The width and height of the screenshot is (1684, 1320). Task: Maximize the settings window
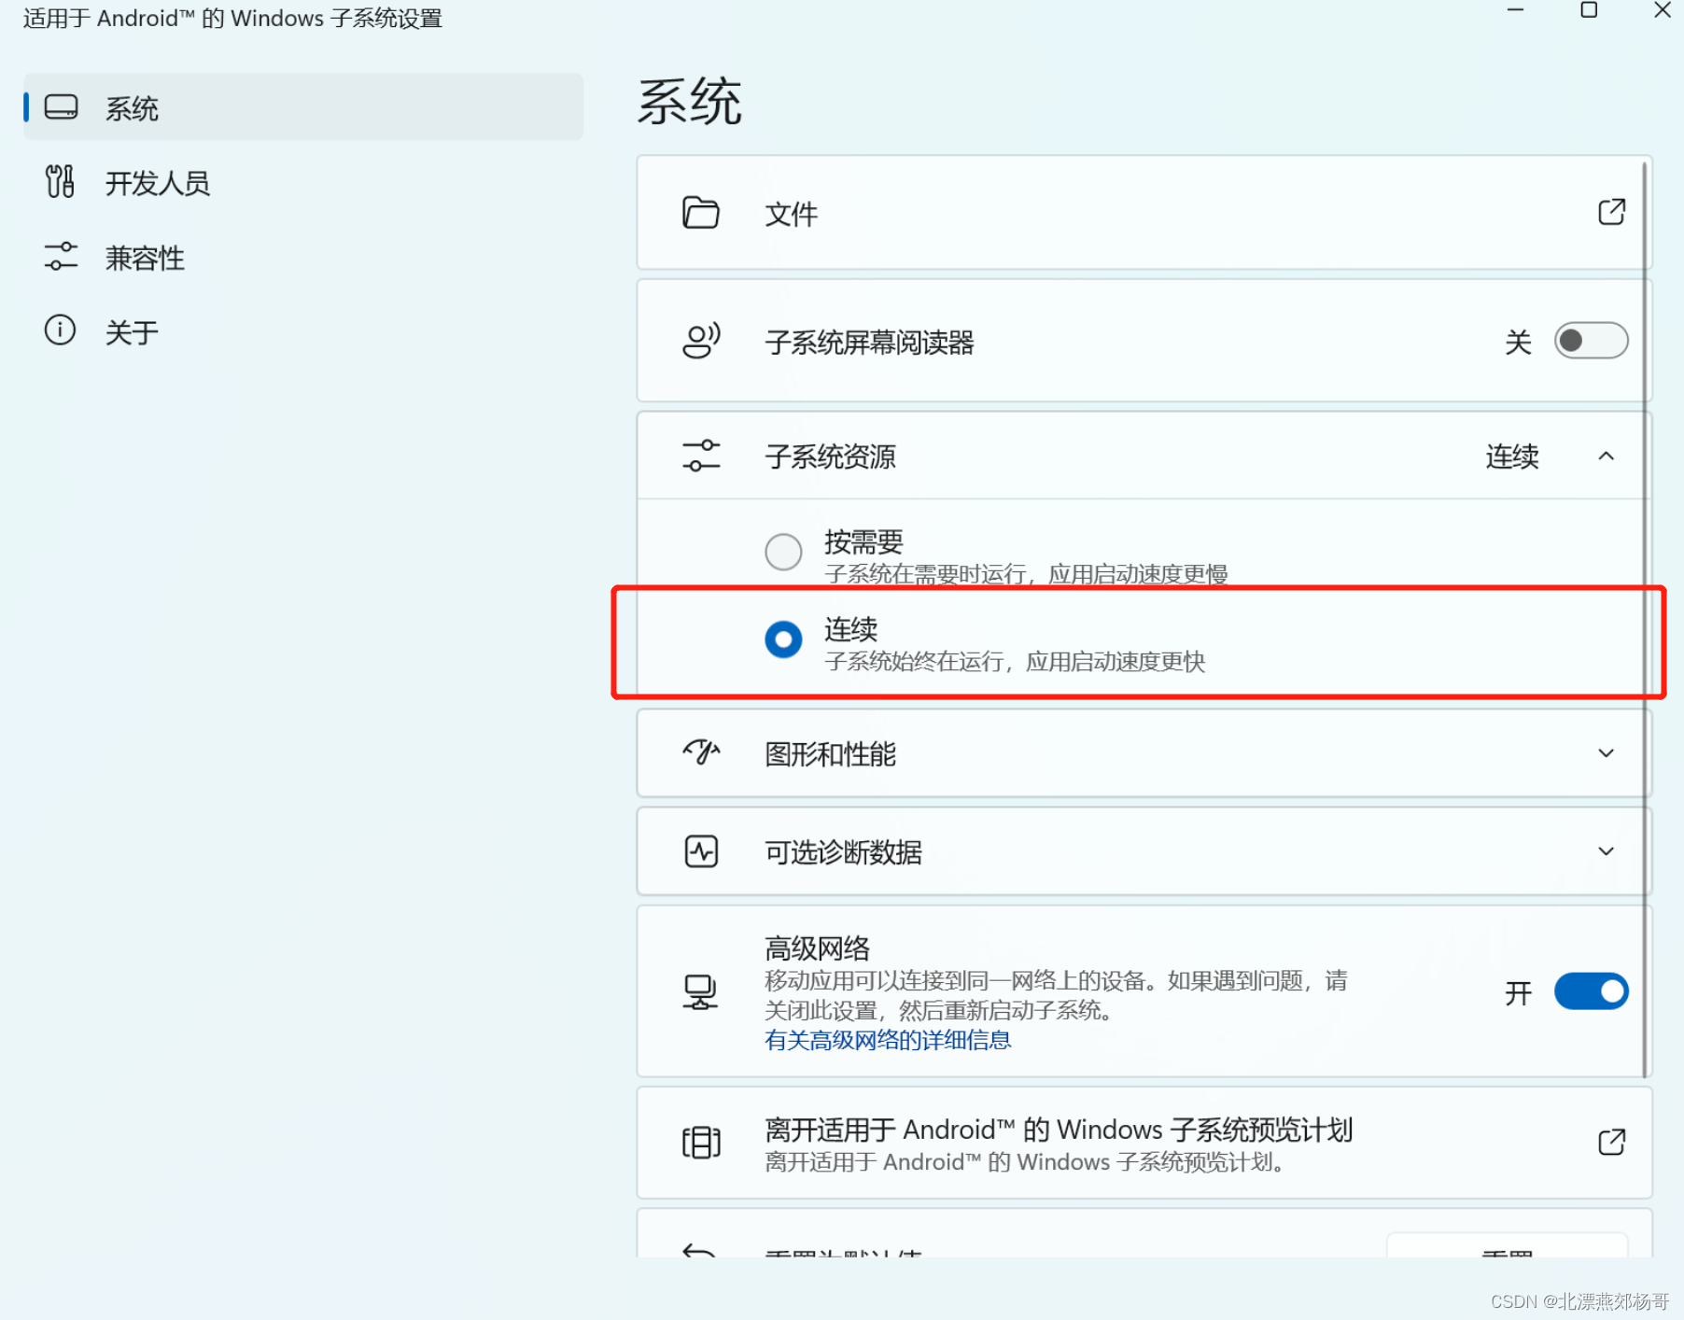tap(1589, 10)
